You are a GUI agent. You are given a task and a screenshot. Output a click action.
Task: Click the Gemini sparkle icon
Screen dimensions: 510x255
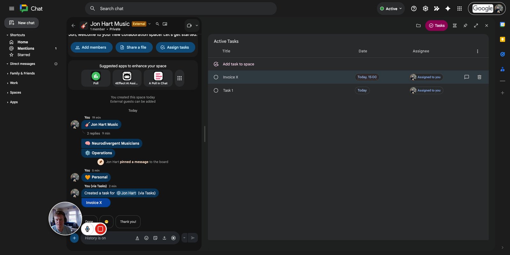pyautogui.click(x=448, y=9)
